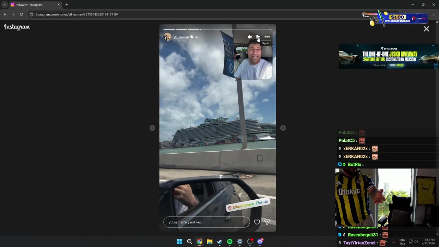Viewport: 439px width, 247px height.
Task: Advance to the next story arrow
Action: (x=283, y=128)
